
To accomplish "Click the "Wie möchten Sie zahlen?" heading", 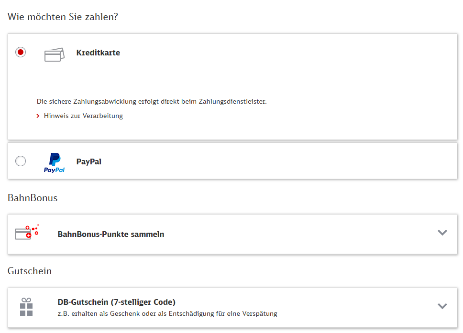I will click(63, 17).
